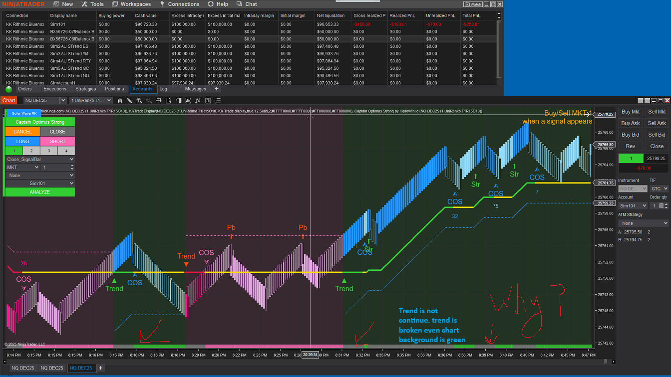Open the New menu
Image resolution: width=671 pixels, height=377 pixels.
click(x=63, y=4)
